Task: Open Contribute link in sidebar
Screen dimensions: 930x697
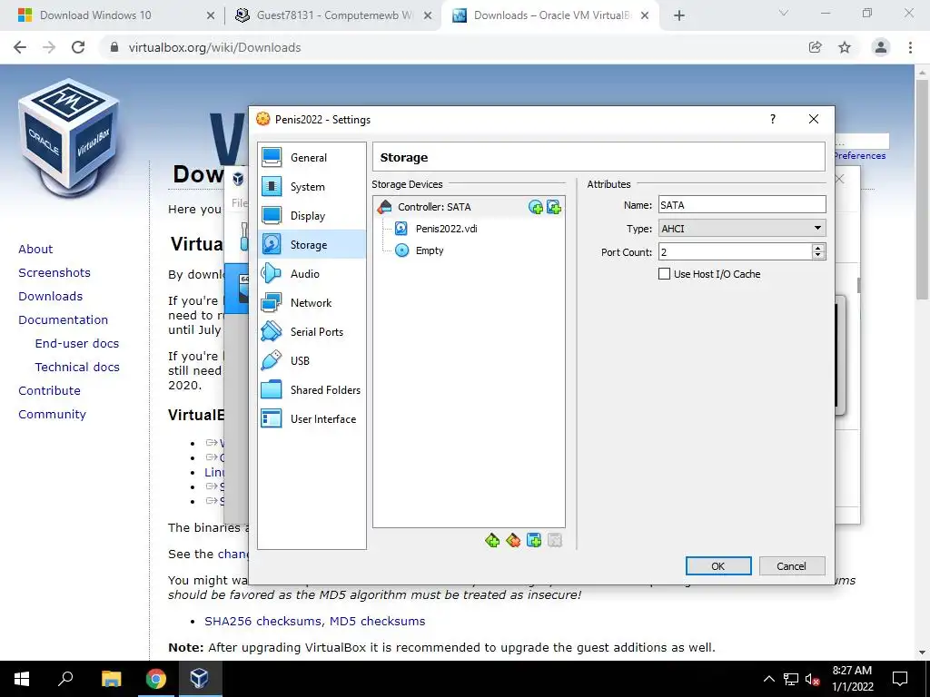Action: coord(49,391)
